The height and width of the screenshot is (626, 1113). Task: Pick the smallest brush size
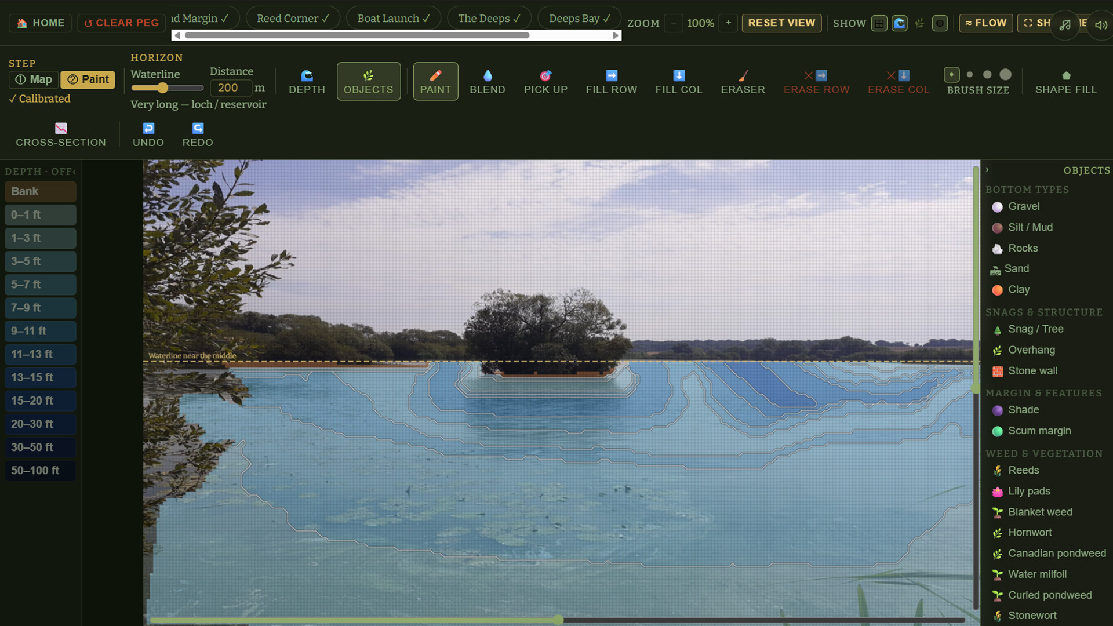(x=951, y=75)
